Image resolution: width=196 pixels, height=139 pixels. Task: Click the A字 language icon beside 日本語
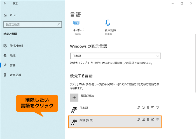(x=74, y=110)
